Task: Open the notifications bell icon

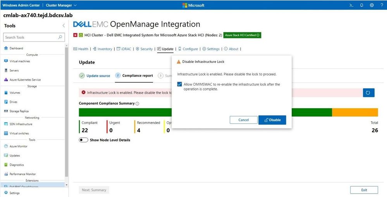Action: pyautogui.click(x=361, y=5)
